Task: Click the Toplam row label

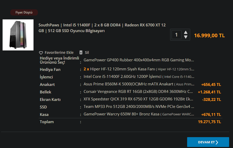Action: [x=47, y=122]
